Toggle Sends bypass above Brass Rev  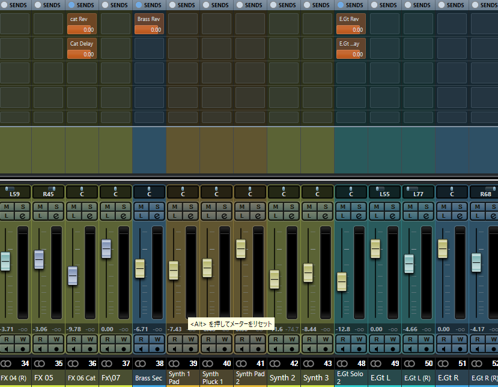(139, 5)
